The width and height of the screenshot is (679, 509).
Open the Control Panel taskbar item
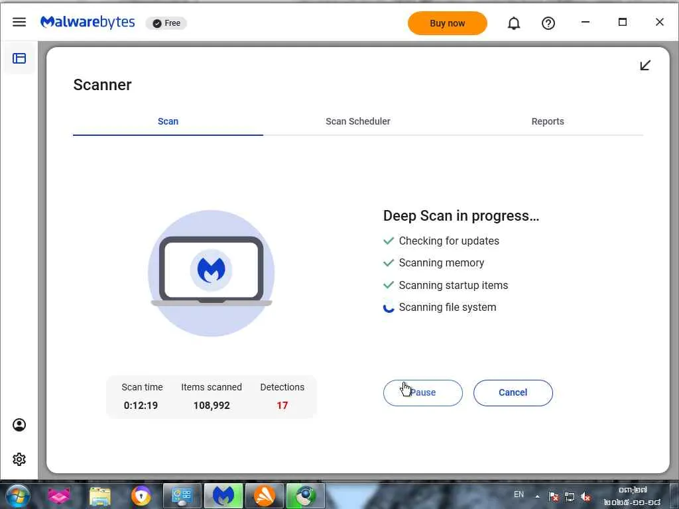click(182, 496)
